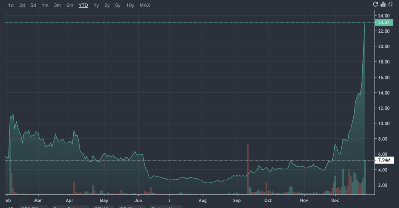Viewport: 399px width, 208px height.
Task: Change the range to 1y
Action: (x=96, y=5)
